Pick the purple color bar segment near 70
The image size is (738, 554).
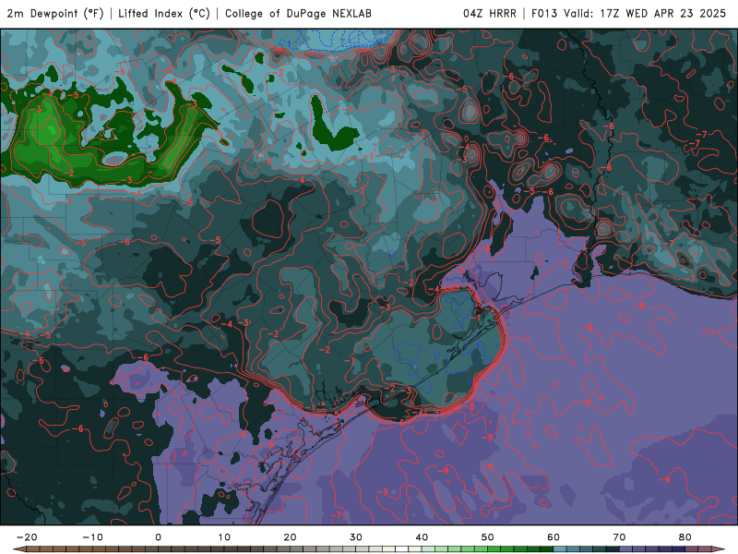626,549
